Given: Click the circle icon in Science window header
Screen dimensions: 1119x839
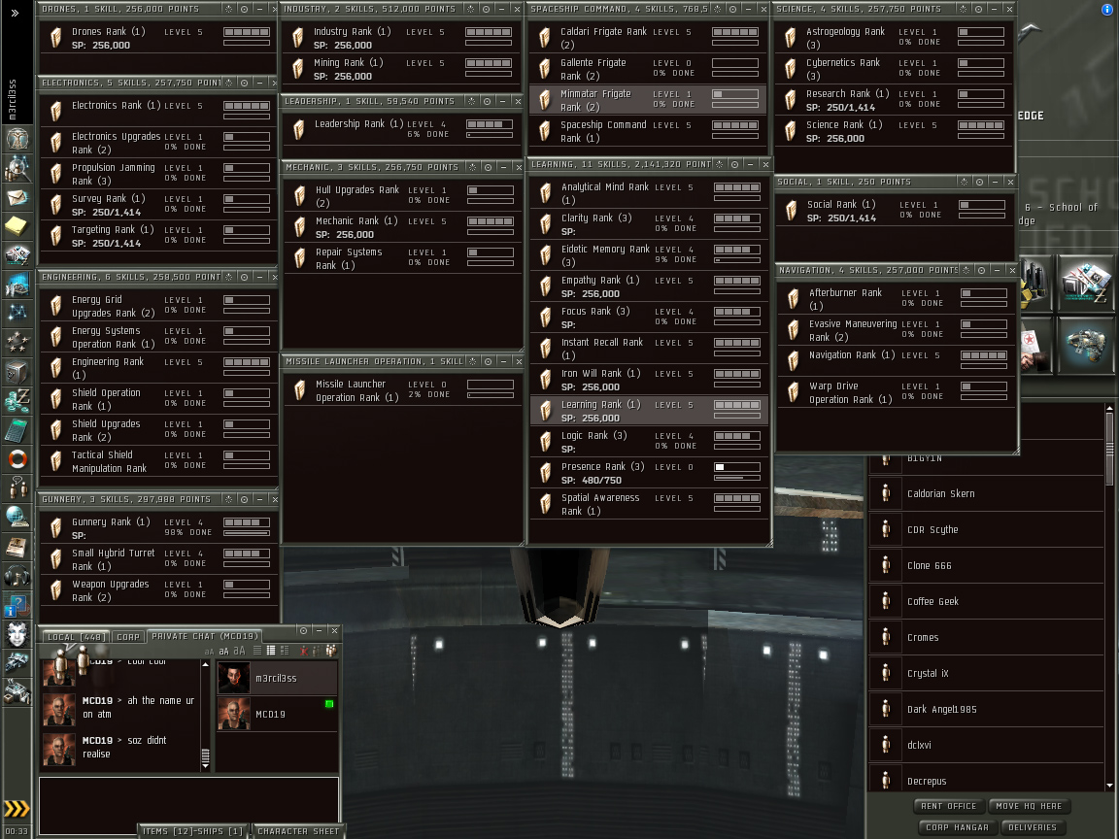Looking at the screenshot, I should click(978, 10).
